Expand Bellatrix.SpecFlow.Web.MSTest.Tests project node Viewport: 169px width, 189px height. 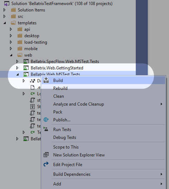click(17, 62)
